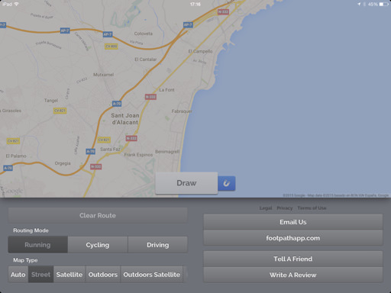Open the footpathapp.com link
Viewport: 391px width, 293px height.
pos(293,238)
